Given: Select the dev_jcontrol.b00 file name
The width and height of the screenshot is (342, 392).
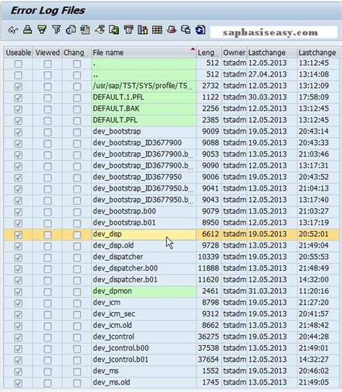Looking at the screenshot, I should [120, 348].
